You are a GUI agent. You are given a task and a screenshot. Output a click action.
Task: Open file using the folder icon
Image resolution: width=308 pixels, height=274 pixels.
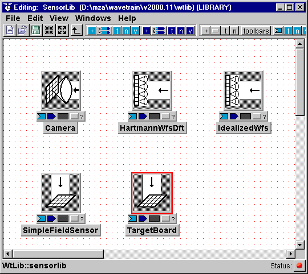tap(23, 31)
